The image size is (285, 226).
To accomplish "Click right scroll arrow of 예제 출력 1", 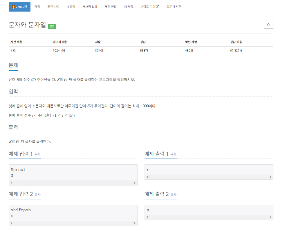I will [271, 177].
